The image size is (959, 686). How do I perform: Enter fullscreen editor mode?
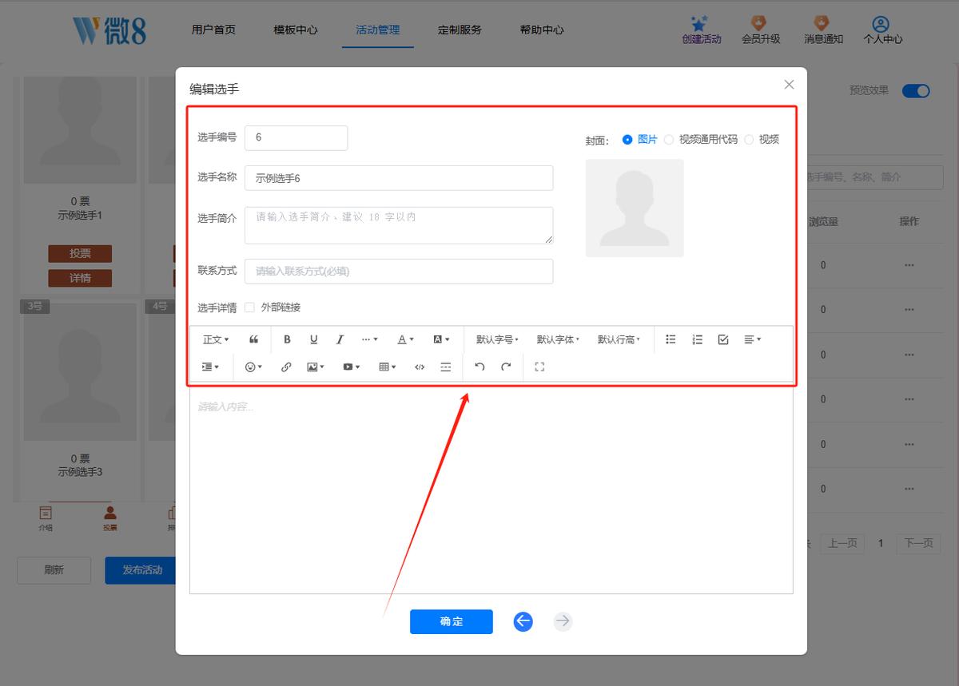(x=539, y=367)
